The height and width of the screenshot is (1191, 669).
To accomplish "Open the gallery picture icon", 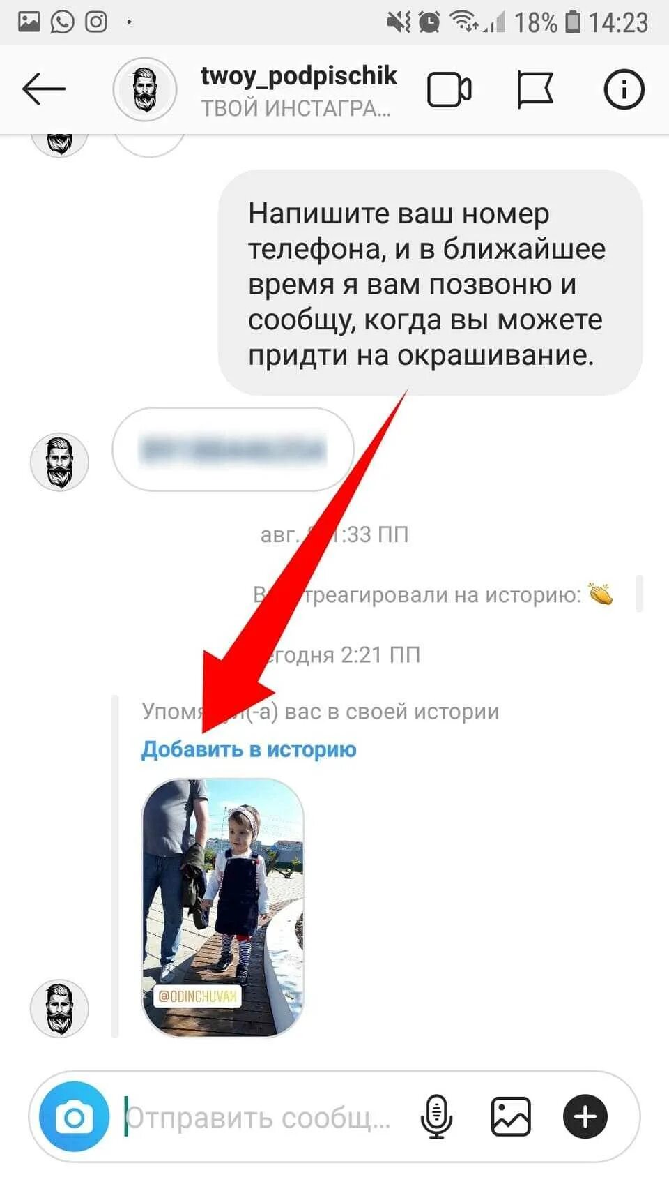I will pos(511,1117).
